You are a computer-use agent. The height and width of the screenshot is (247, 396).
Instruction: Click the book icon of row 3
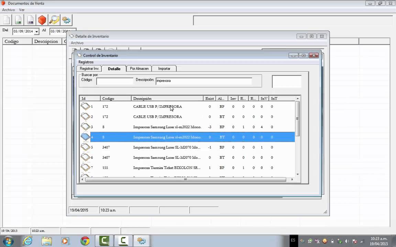[85, 127]
